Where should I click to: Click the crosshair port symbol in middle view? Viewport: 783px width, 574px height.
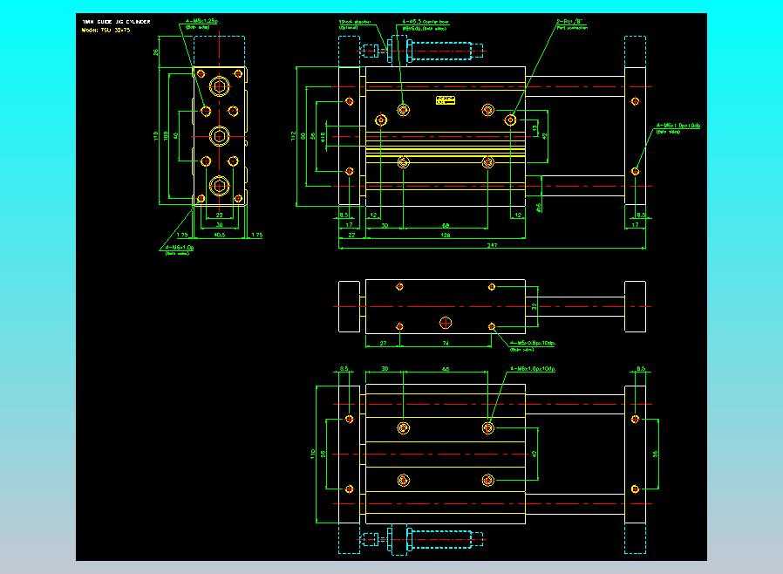pos(446,323)
